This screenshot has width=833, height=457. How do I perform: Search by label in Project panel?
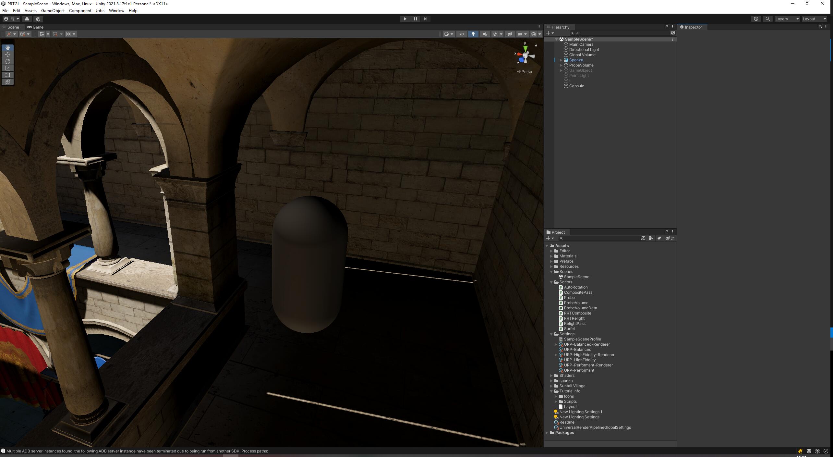tap(659, 238)
